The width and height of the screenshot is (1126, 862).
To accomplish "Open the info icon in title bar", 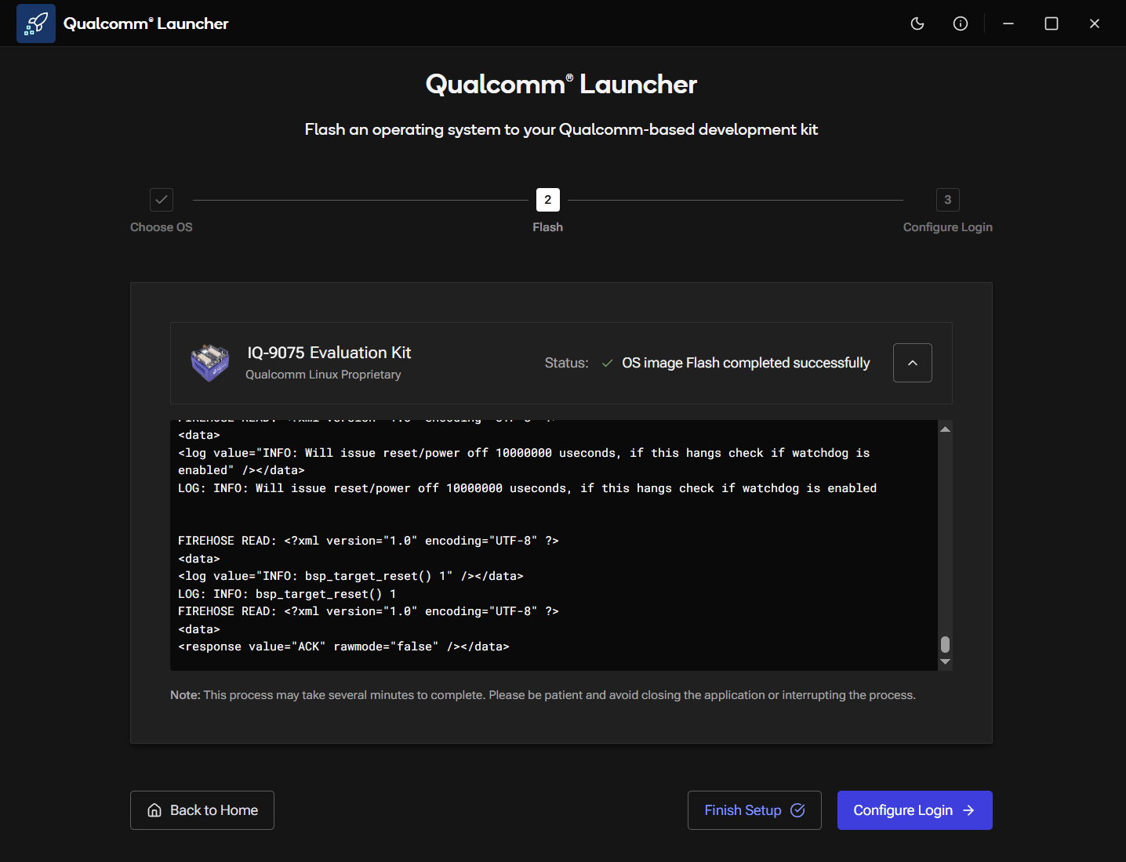I will point(961,24).
